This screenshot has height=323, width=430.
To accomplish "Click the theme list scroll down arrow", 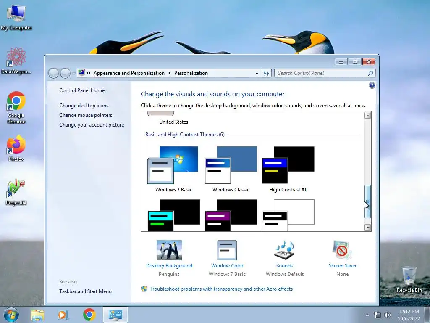I will point(368,228).
